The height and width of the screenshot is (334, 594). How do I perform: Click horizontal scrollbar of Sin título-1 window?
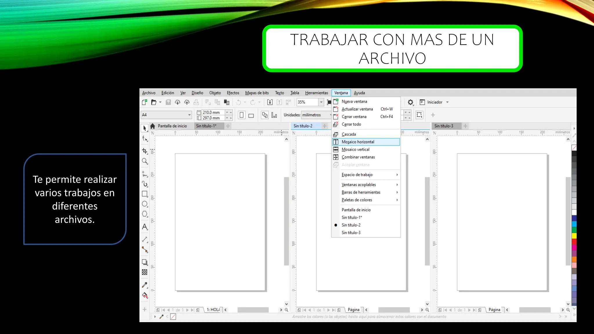(x=253, y=310)
